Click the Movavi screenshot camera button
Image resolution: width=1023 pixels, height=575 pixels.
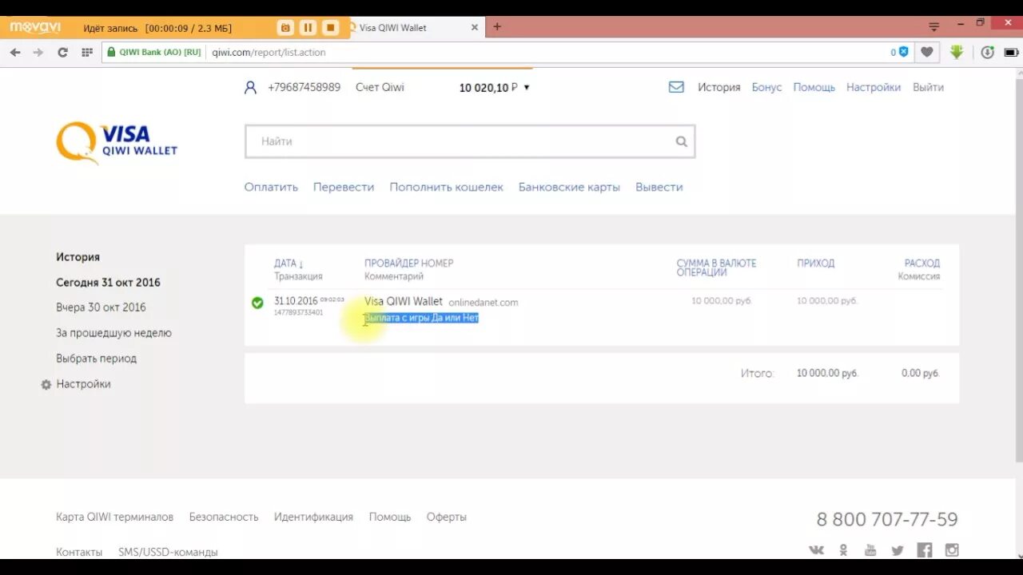pyautogui.click(x=285, y=28)
